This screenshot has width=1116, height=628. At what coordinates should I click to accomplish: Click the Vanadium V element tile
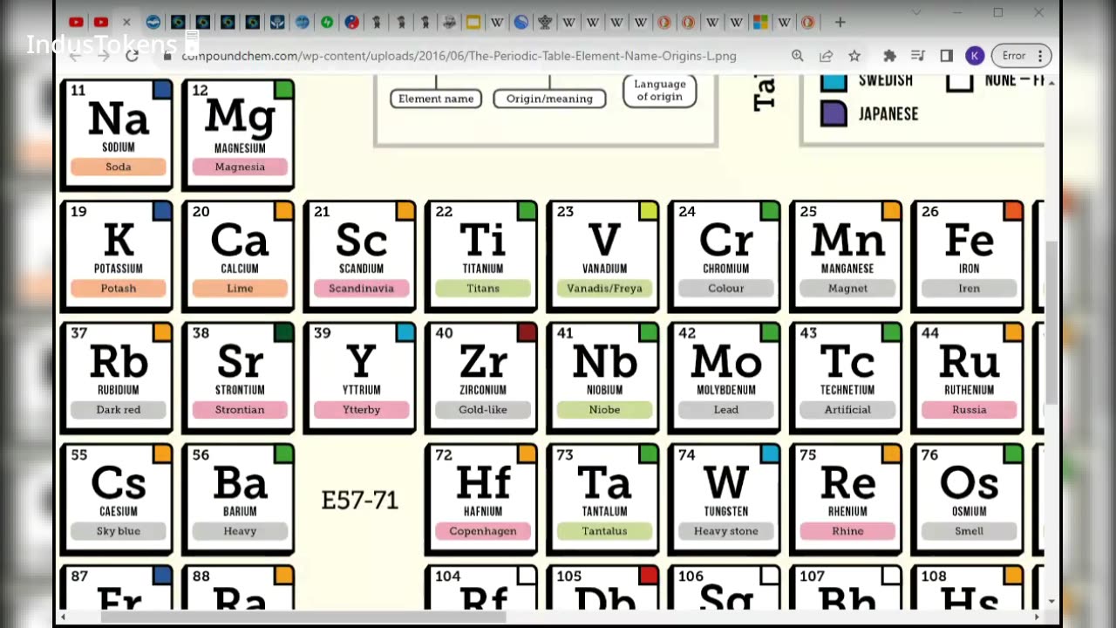coord(603,256)
